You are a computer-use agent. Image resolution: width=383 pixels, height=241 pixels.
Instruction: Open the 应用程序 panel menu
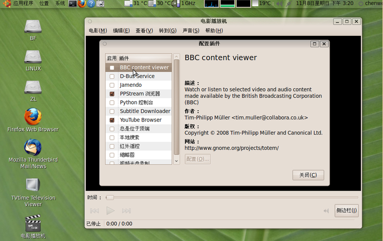23,4
